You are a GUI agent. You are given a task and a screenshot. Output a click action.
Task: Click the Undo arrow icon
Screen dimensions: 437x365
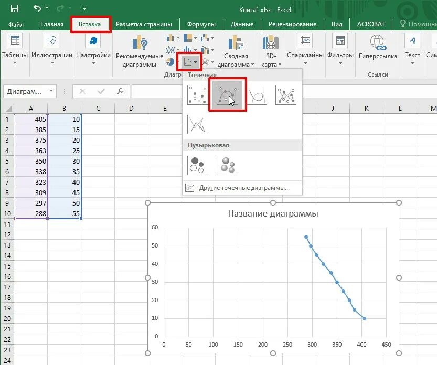click(x=37, y=8)
